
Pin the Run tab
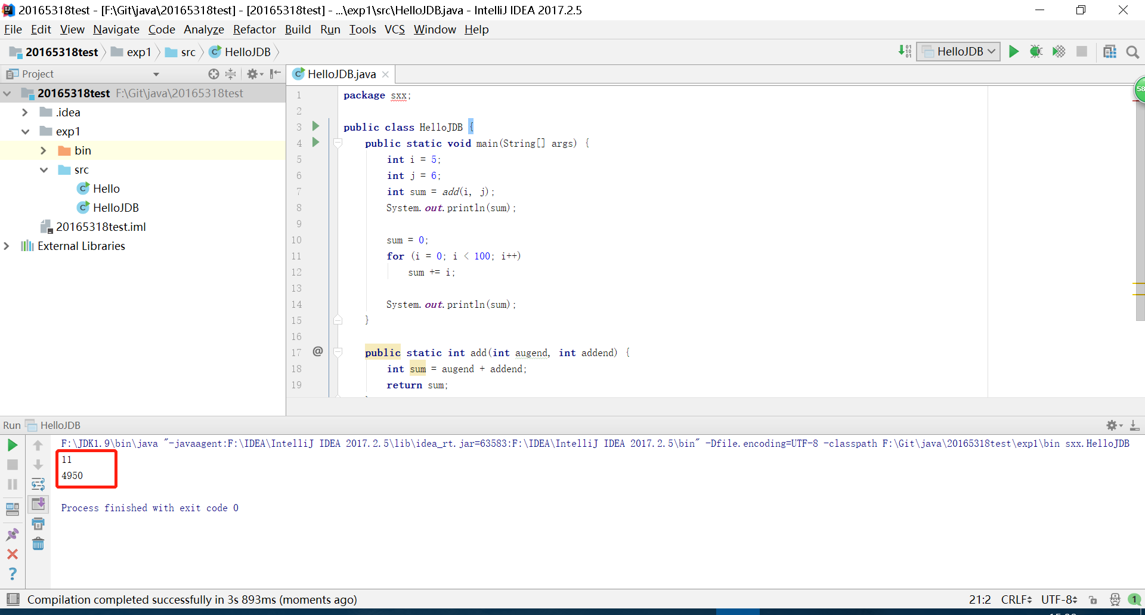pyautogui.click(x=13, y=534)
